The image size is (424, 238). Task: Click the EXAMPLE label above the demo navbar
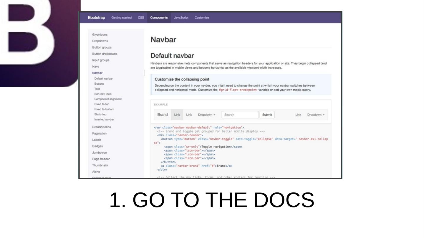(x=160, y=105)
